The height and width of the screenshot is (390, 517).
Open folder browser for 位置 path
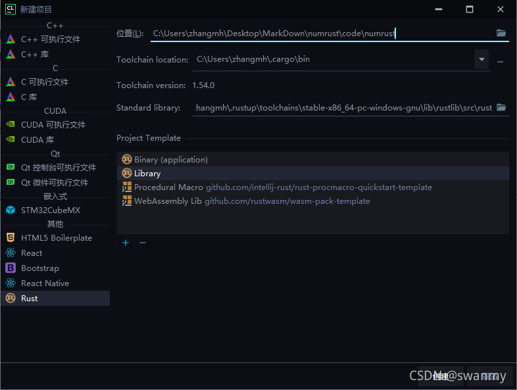click(501, 33)
